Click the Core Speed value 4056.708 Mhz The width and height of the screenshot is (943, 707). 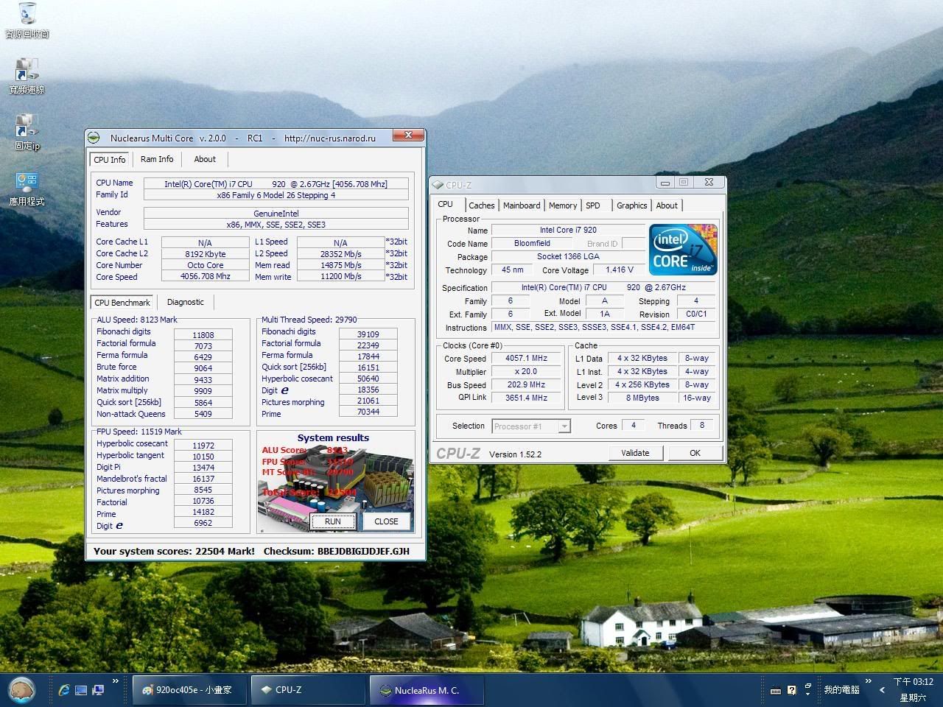click(x=206, y=276)
